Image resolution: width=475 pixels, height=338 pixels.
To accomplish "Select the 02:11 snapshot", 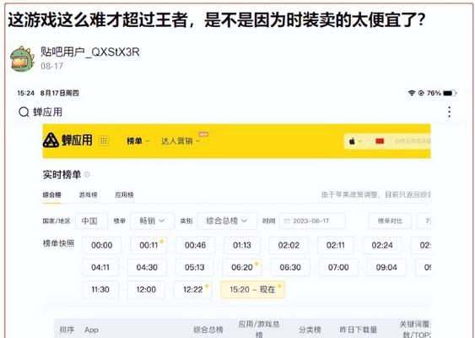I will [336, 245].
